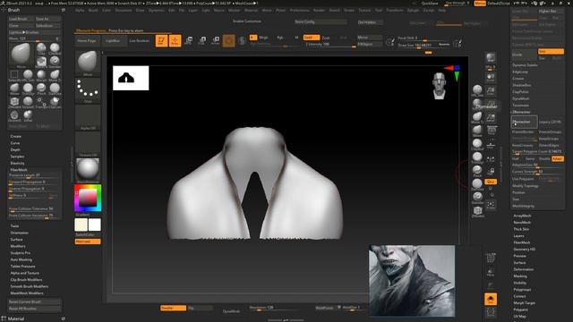This screenshot has height=322, width=573.
Task: Click the creature reference image thumbnail
Action: click(x=412, y=281)
